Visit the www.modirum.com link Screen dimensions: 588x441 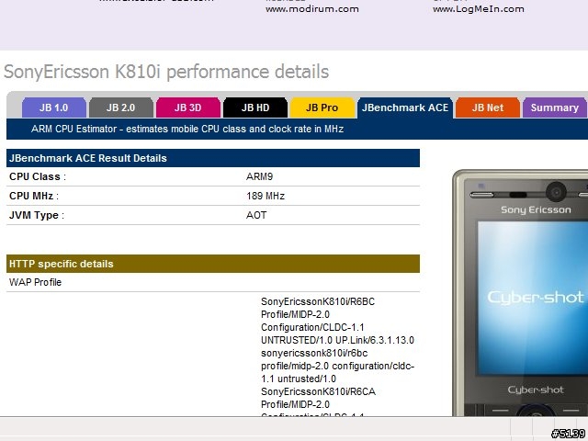(x=312, y=9)
